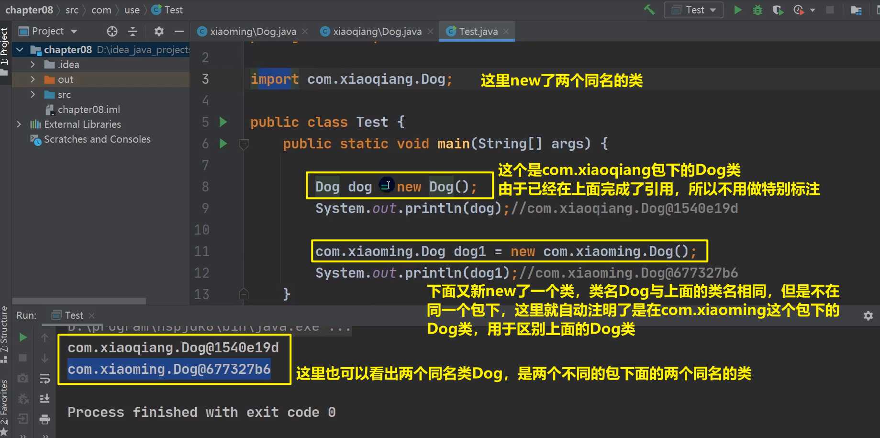Viewport: 880px width, 438px height.
Task: Click the exit icon in Run panel
Action: (x=22, y=419)
